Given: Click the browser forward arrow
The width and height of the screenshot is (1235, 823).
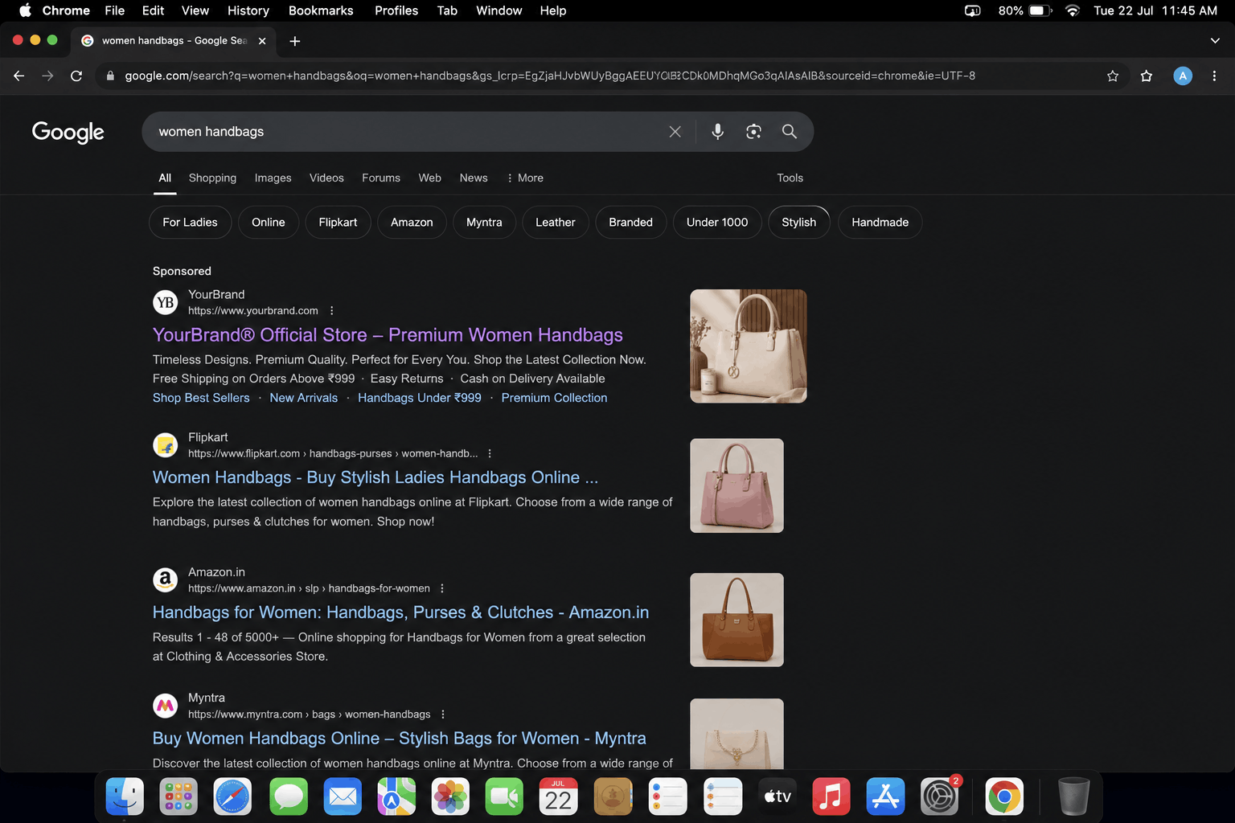Looking at the screenshot, I should click(x=47, y=76).
